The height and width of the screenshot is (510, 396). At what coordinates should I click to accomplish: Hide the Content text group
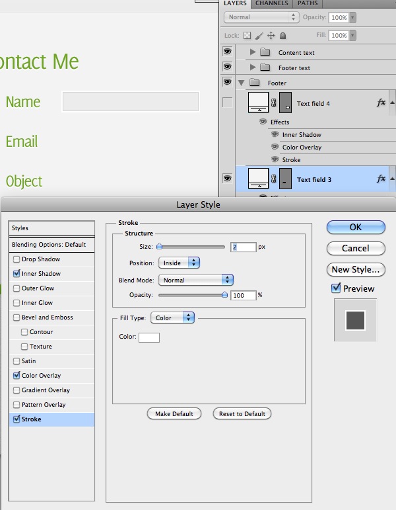tap(227, 52)
